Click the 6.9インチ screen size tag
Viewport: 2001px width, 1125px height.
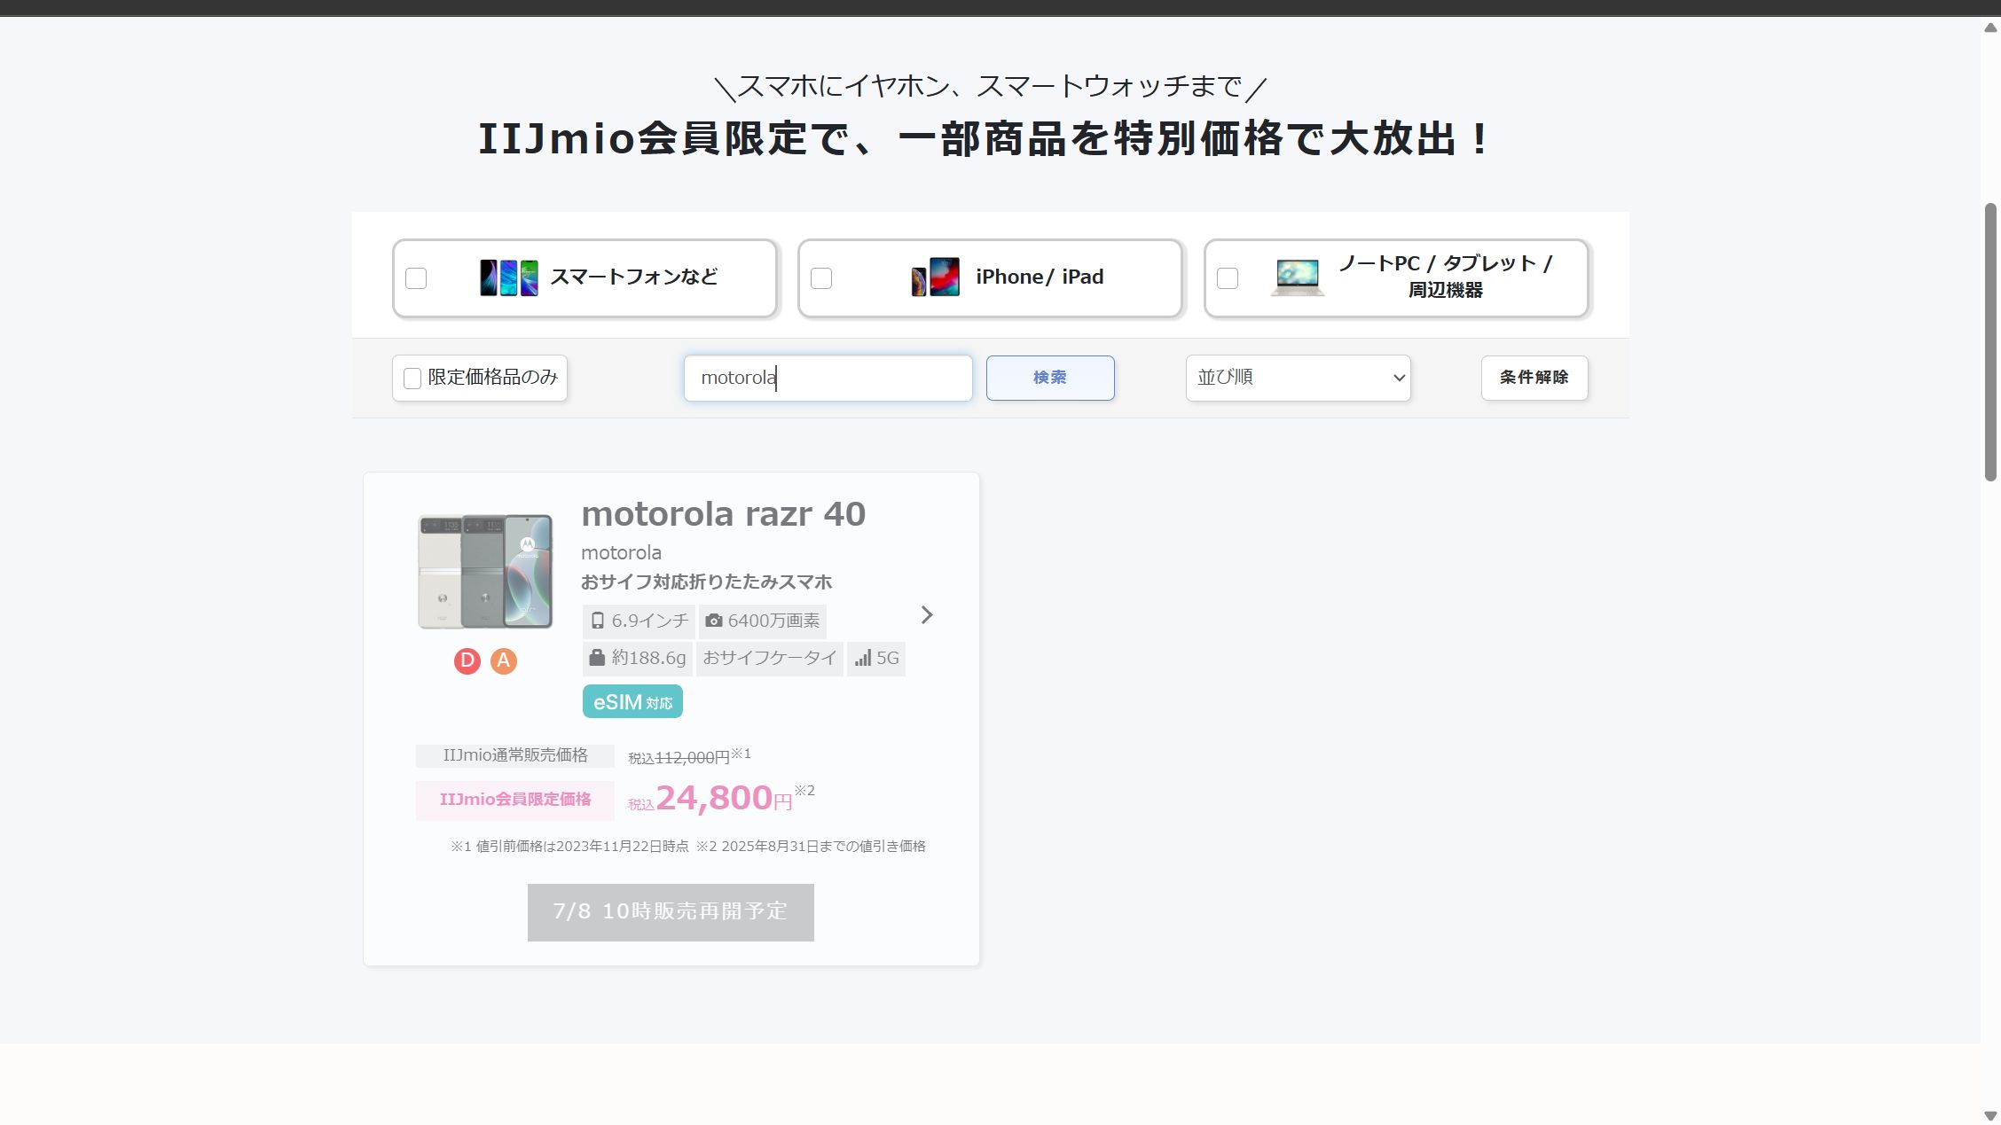click(x=639, y=621)
